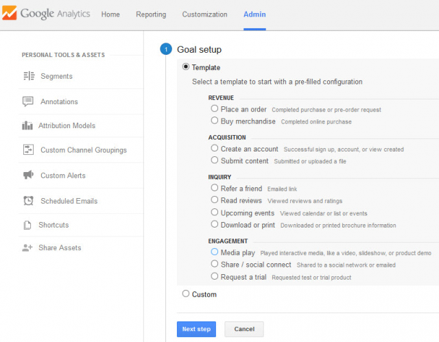Go to the Home tab
The height and width of the screenshot is (342, 439).
(110, 14)
